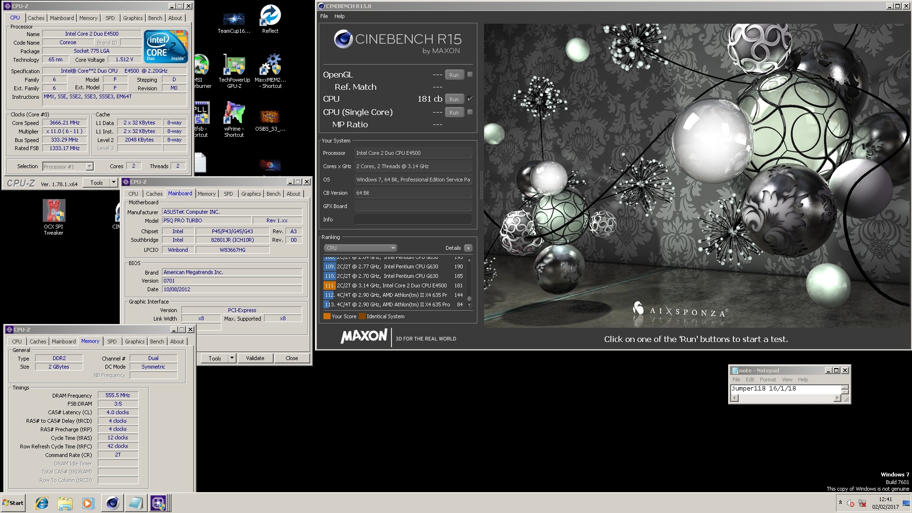Run the OpenGL benchmark
This screenshot has height=513, width=912.
[454, 75]
